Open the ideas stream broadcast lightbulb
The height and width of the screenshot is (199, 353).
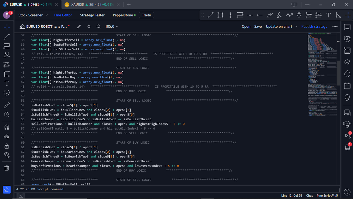point(347,124)
